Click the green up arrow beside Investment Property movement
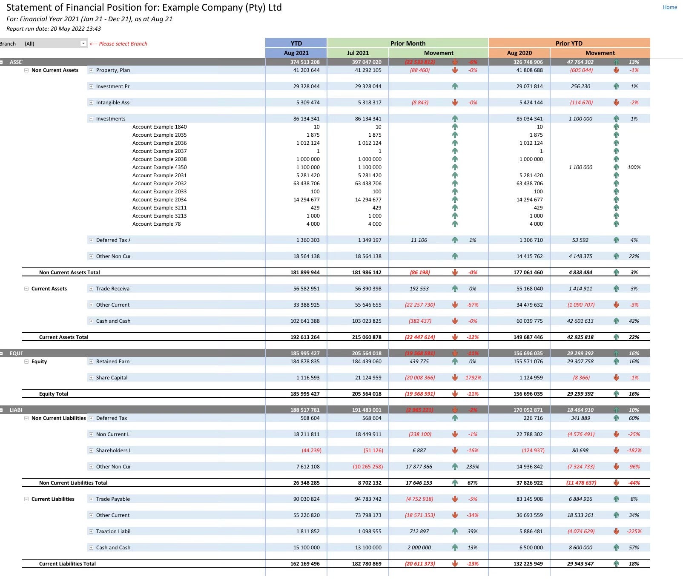The height and width of the screenshot is (583, 683). [455, 86]
